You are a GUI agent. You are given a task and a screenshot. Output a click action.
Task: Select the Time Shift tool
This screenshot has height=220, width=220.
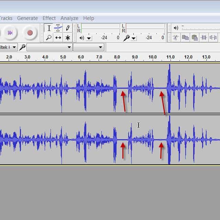pyautogui.click(x=58, y=38)
